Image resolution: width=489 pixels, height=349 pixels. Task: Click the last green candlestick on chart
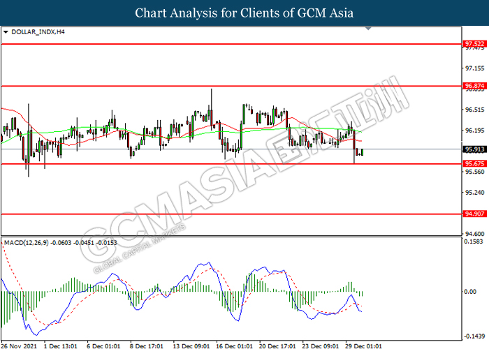tap(362, 152)
